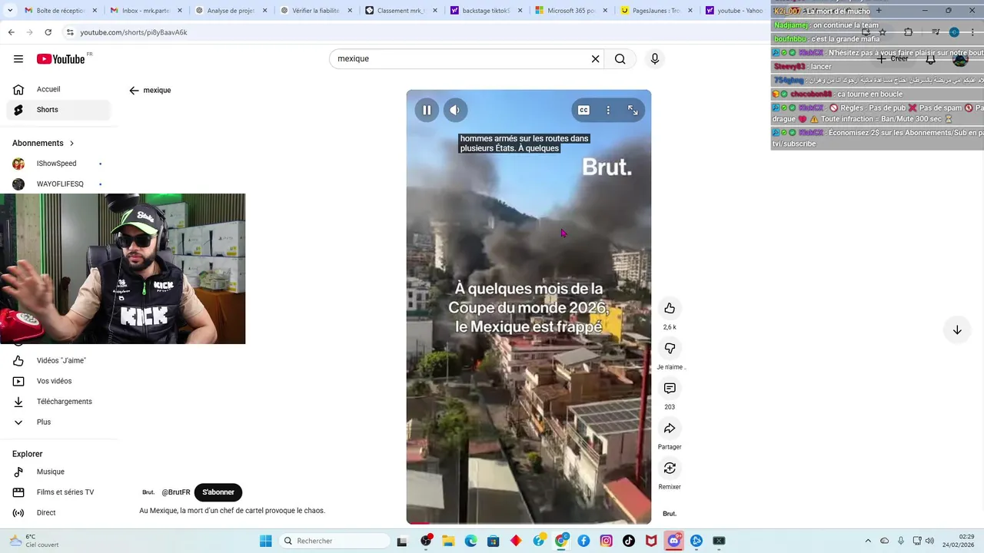Open the YouTube hamburger guide menu
The width and height of the screenshot is (984, 553).
[x=18, y=59]
